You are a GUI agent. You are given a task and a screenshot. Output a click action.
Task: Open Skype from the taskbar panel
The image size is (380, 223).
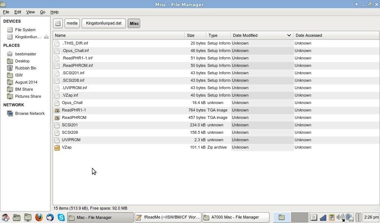61,217
